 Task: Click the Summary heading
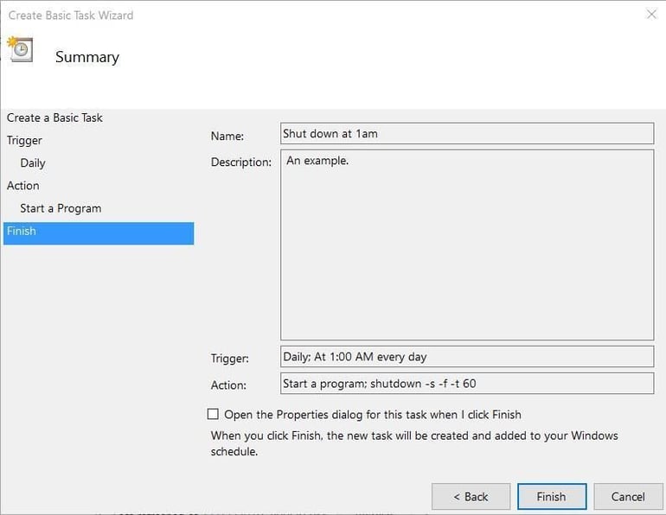pos(87,57)
